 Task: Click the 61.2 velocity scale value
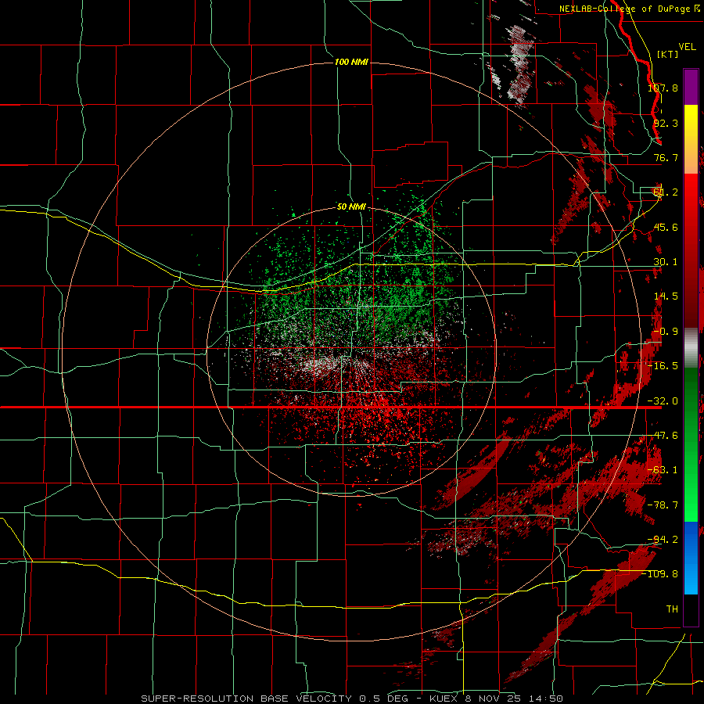[x=666, y=192]
